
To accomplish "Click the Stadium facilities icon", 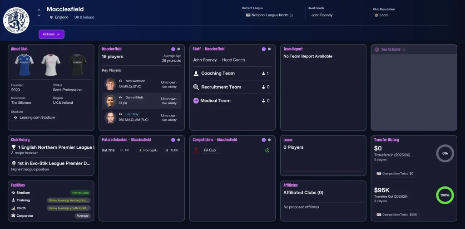I will (x=13, y=193).
